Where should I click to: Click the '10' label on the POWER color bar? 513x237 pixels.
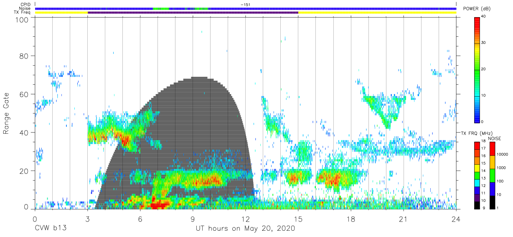pos(483,96)
